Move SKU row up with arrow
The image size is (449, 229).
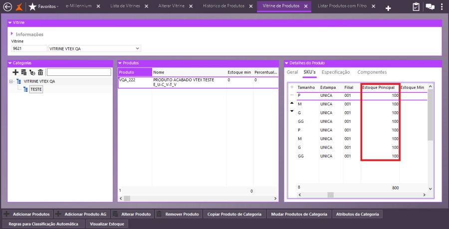[292, 103]
